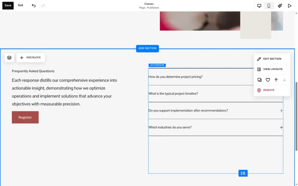This screenshot has height=186, width=298.
Task: Click layout grid icon beside View Layouts
Action: point(259,69)
